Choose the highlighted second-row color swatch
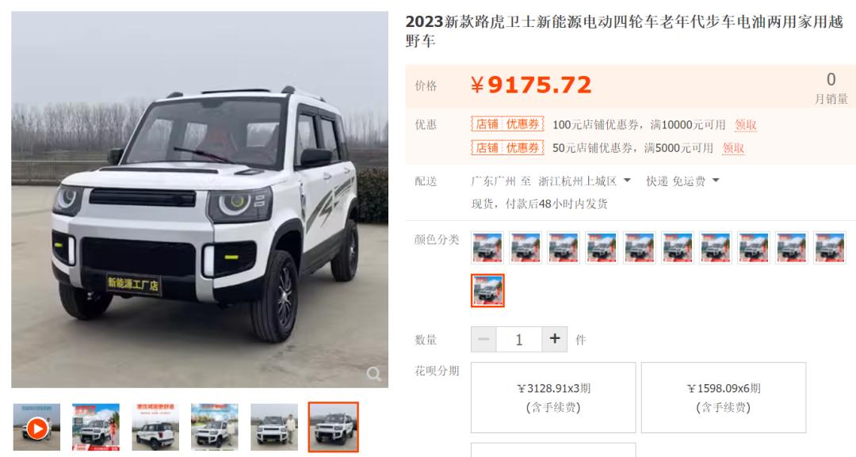The image size is (856, 457). tap(487, 291)
